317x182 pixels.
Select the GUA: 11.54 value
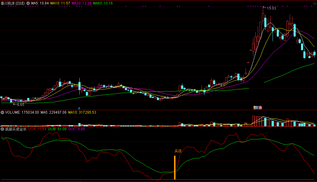[x=37, y=129]
